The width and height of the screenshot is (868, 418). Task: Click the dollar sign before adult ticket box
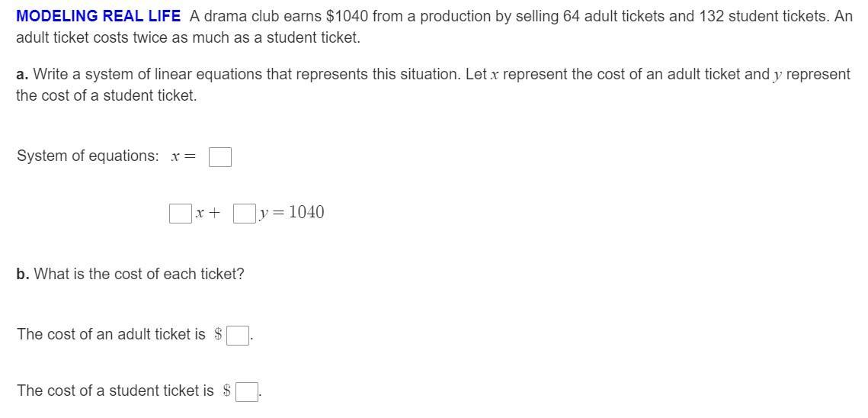tap(219, 334)
